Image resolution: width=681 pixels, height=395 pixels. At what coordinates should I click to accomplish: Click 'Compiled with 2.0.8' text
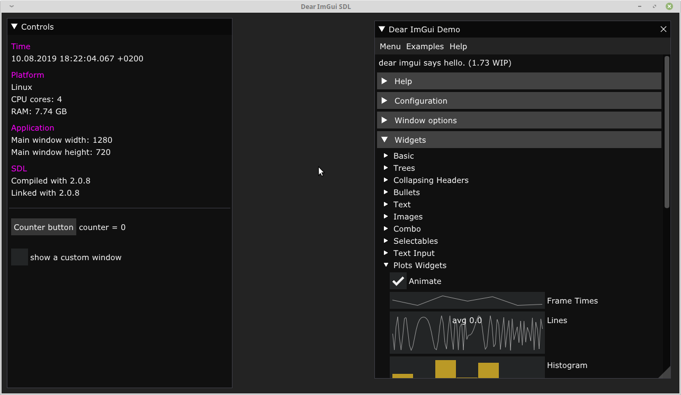pos(51,181)
